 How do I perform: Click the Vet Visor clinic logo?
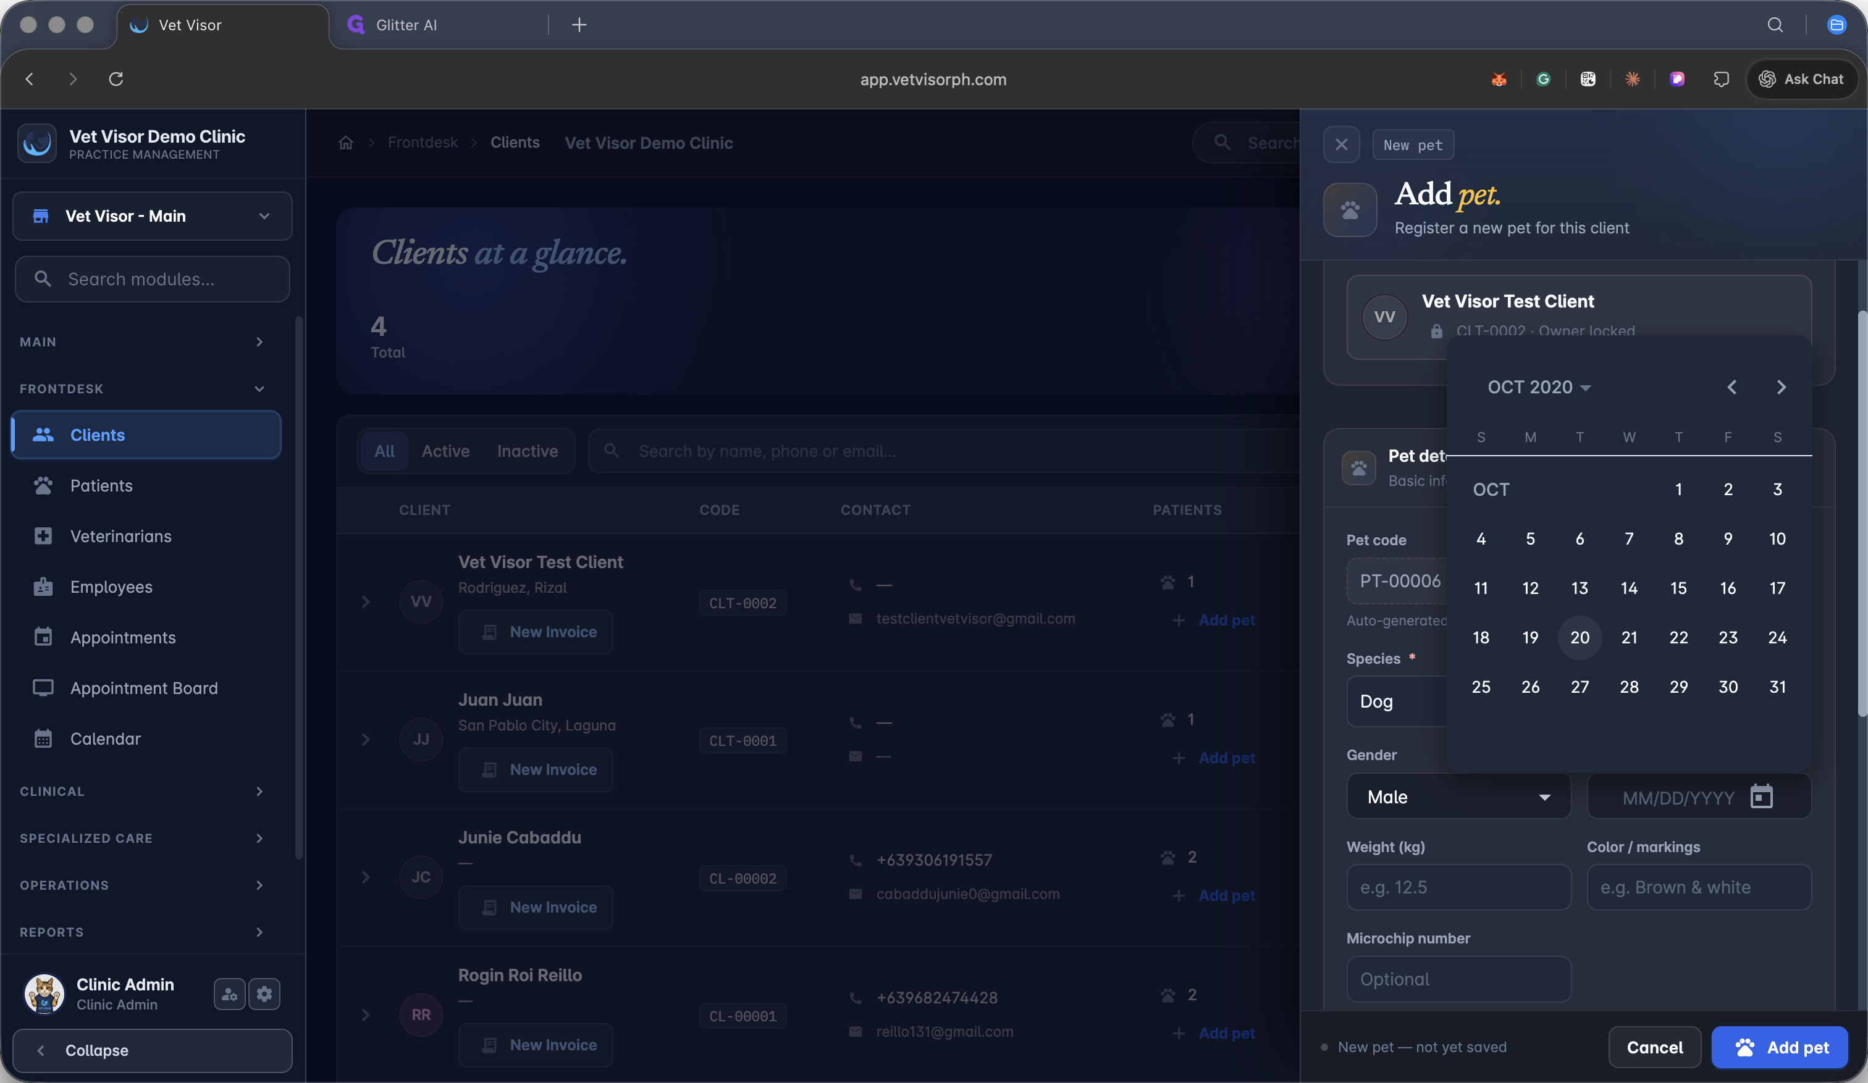point(37,144)
